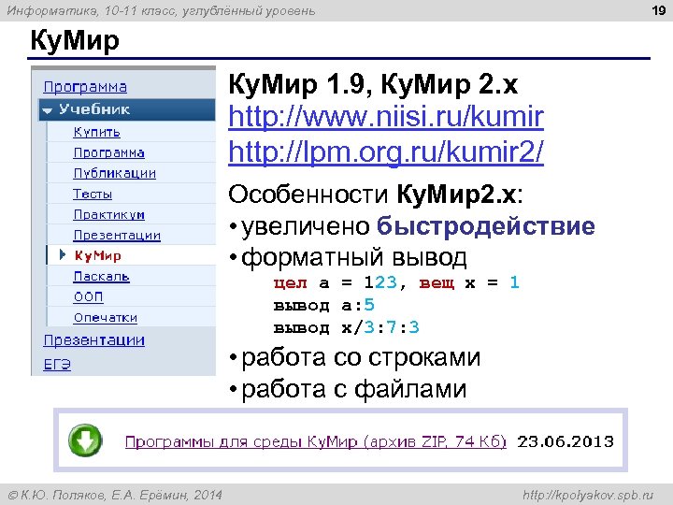This screenshot has width=673, height=505.
Task: Open the bottom Презентации top-level link
Action: coord(94,340)
